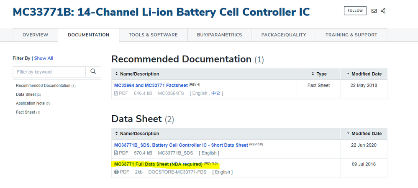This screenshot has width=418, height=188.
Task: Click the Show All filter link
Action: pyautogui.click(x=44, y=58)
